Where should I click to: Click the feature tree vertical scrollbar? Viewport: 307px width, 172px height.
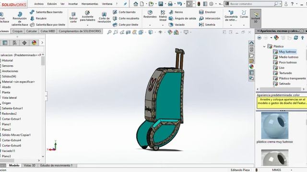43,61
